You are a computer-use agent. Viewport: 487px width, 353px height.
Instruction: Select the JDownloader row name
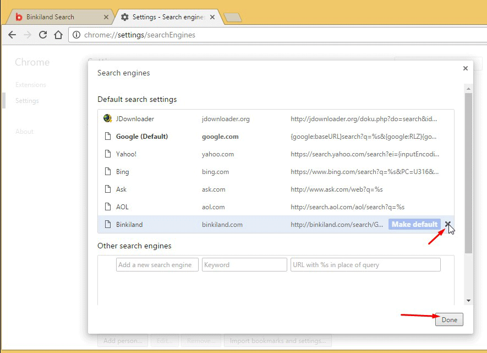tap(135, 119)
